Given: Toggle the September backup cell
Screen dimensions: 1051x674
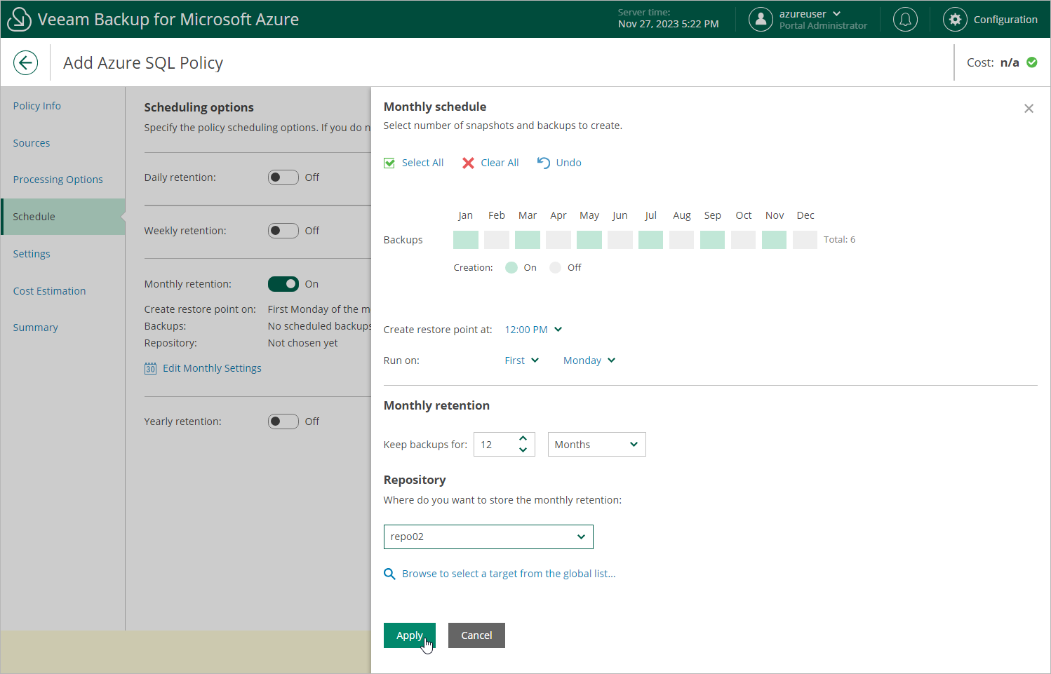Looking at the screenshot, I should [x=713, y=240].
